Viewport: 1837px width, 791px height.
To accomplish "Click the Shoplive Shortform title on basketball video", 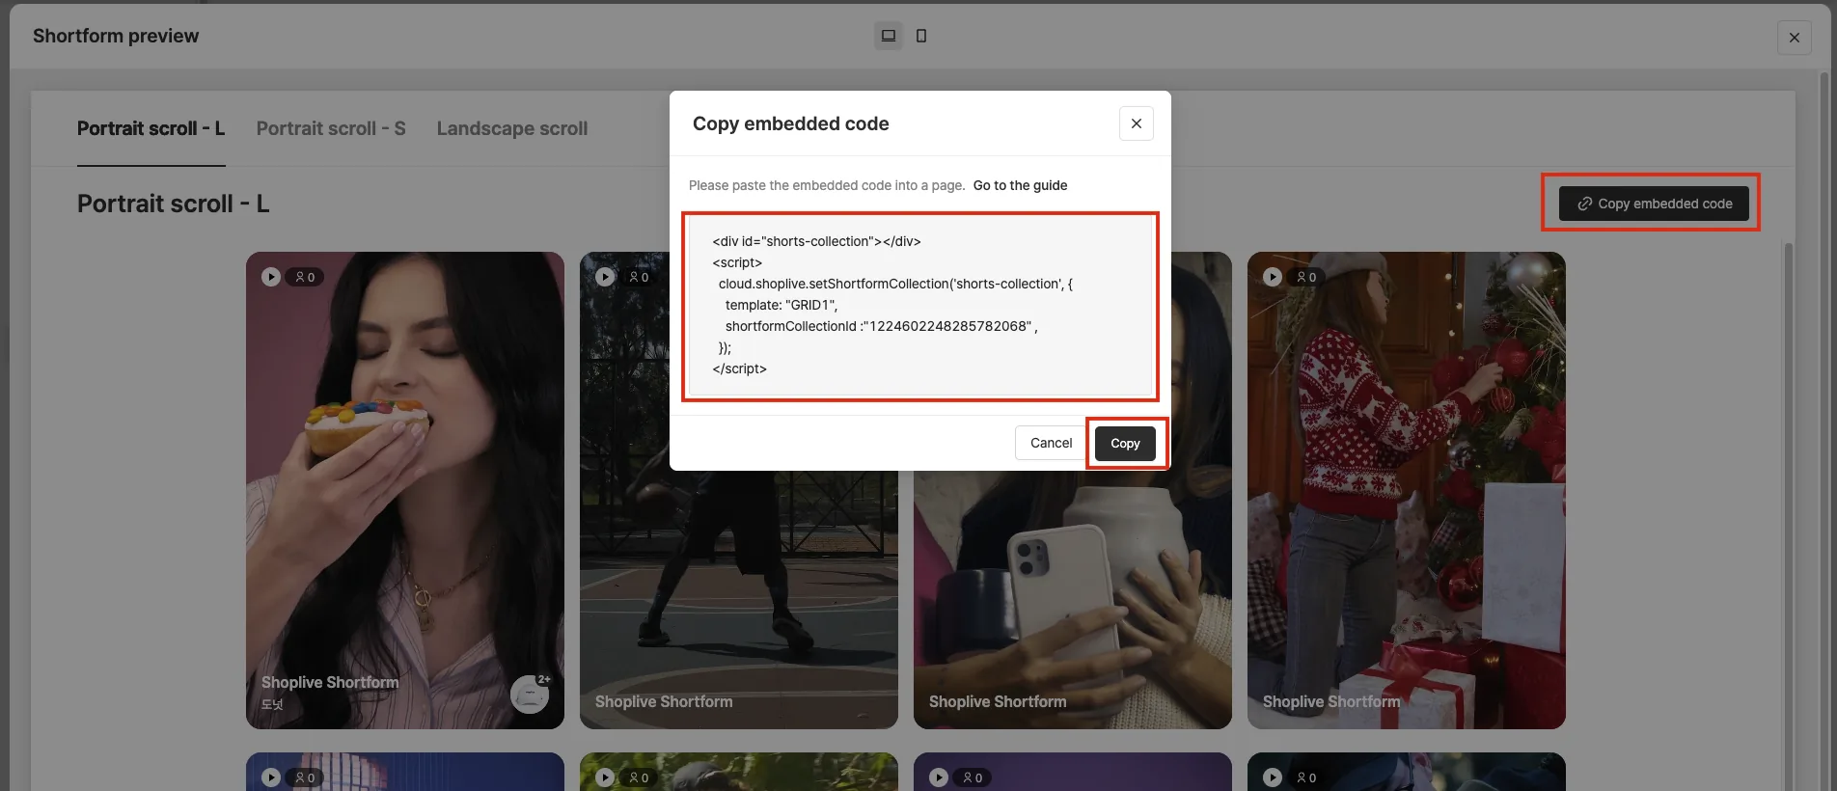I will [664, 701].
